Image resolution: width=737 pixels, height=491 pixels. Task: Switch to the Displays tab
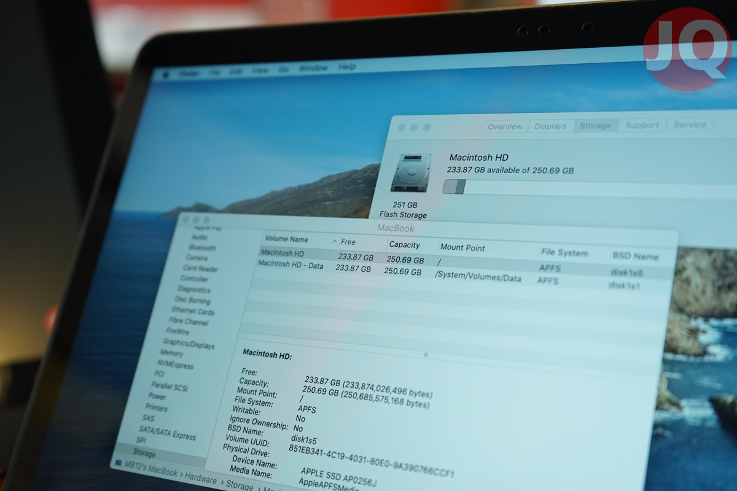(550, 126)
